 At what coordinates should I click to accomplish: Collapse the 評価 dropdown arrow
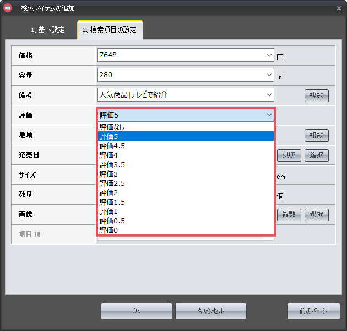(x=269, y=115)
